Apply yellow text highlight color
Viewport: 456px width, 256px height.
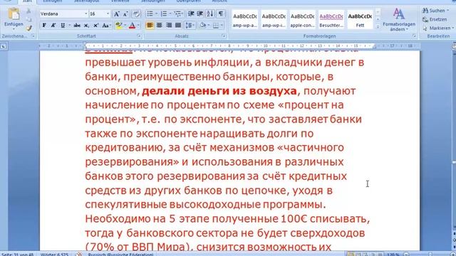118,26
